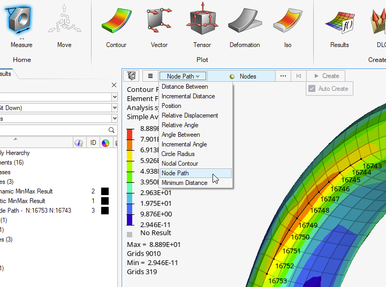This screenshot has width=386, height=287.
Task: Click the measure icon in the guide bar
Action: [x=131, y=76]
